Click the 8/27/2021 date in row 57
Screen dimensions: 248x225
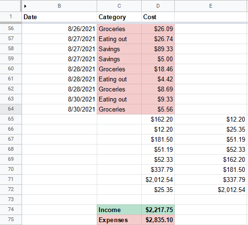click(x=59, y=39)
